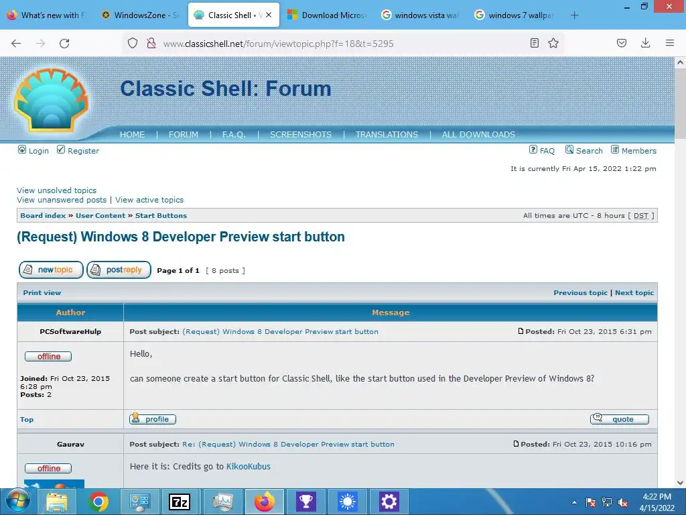Open Print view of the topic
The height and width of the screenshot is (515, 686).
(x=42, y=292)
